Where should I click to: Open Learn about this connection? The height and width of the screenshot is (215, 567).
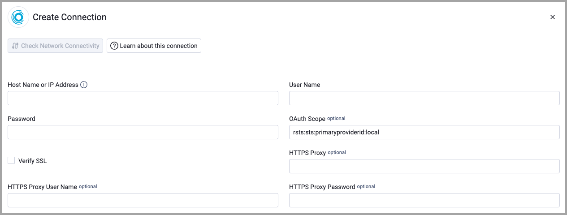pyautogui.click(x=154, y=46)
